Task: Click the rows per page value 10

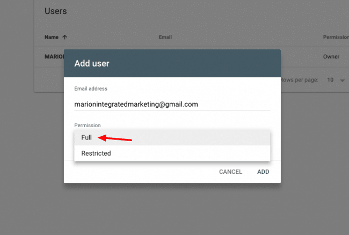Action: [330, 80]
